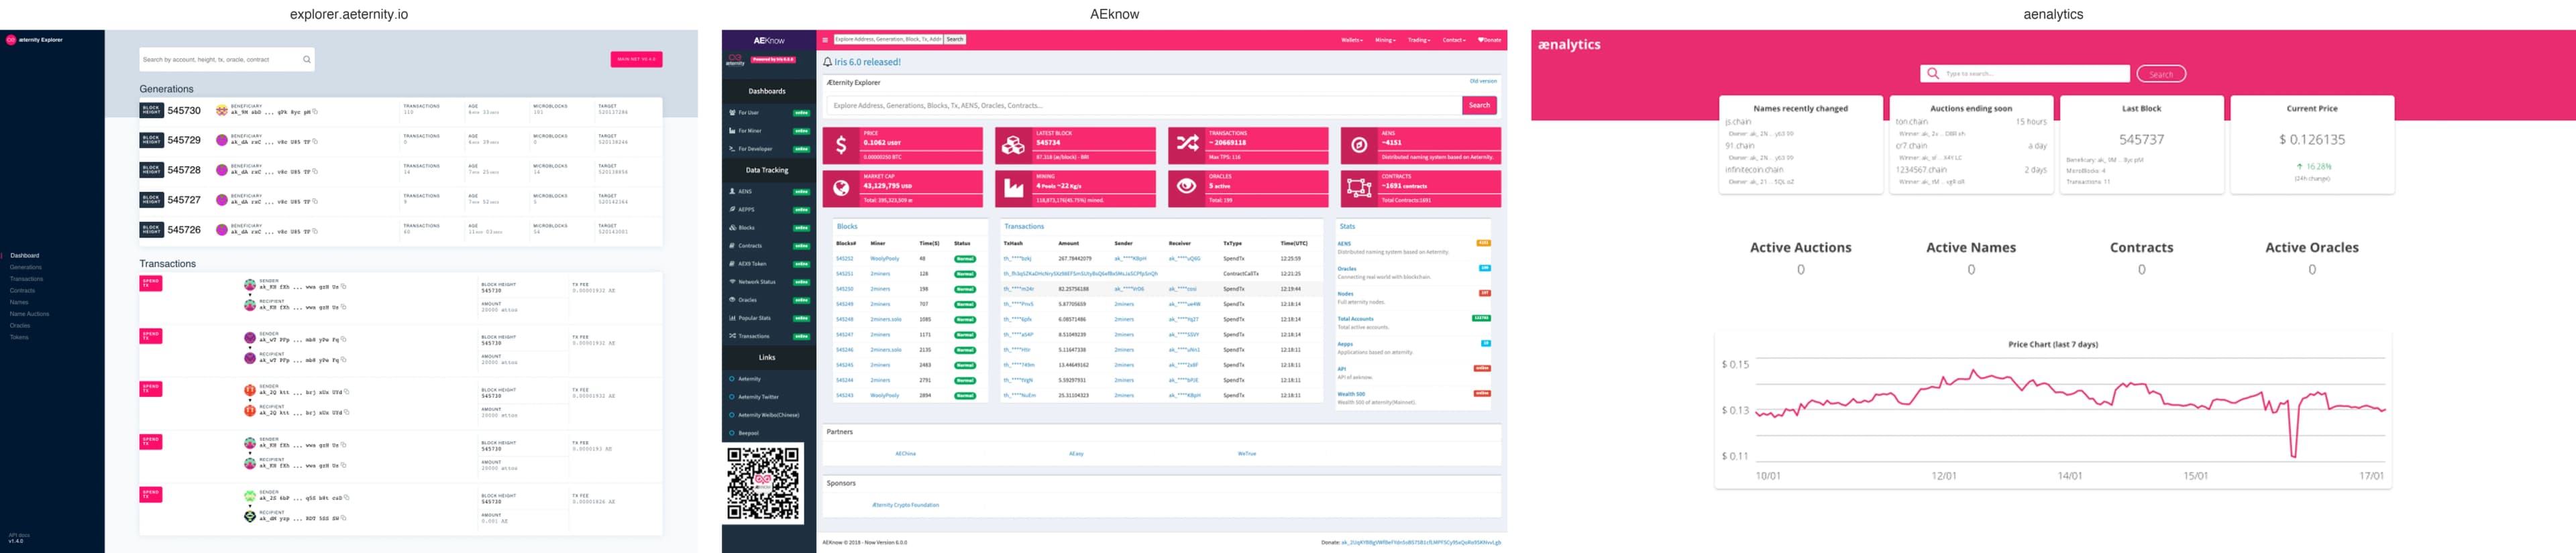2576x553 pixels.
Task: Open Wealth 500 stat link
Action: point(1351,394)
